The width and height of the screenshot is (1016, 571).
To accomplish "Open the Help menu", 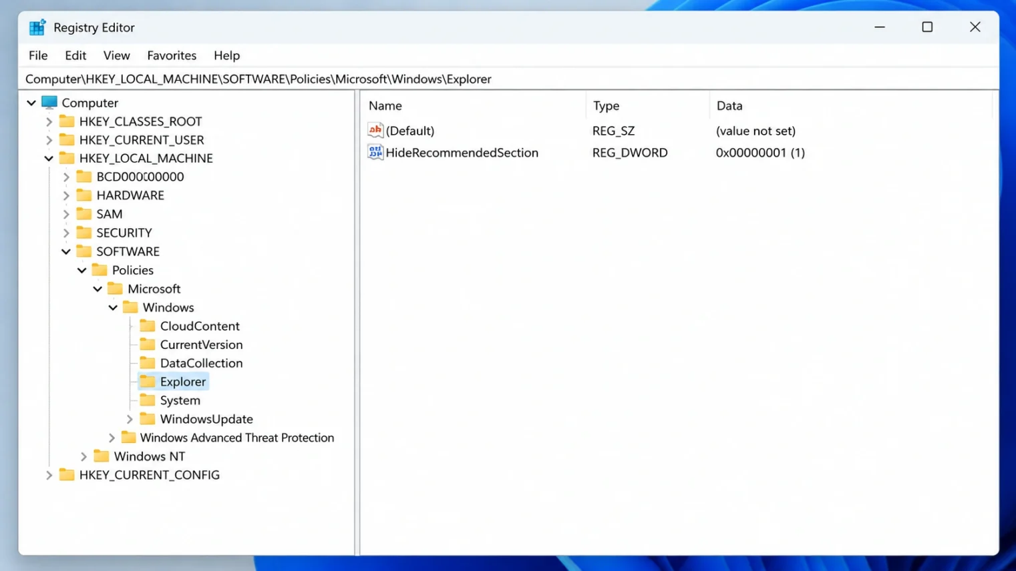I will (226, 55).
